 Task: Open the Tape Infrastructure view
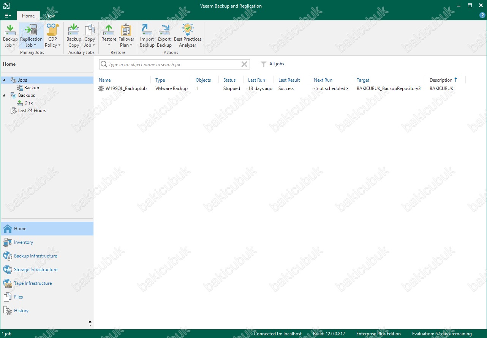(x=47, y=283)
